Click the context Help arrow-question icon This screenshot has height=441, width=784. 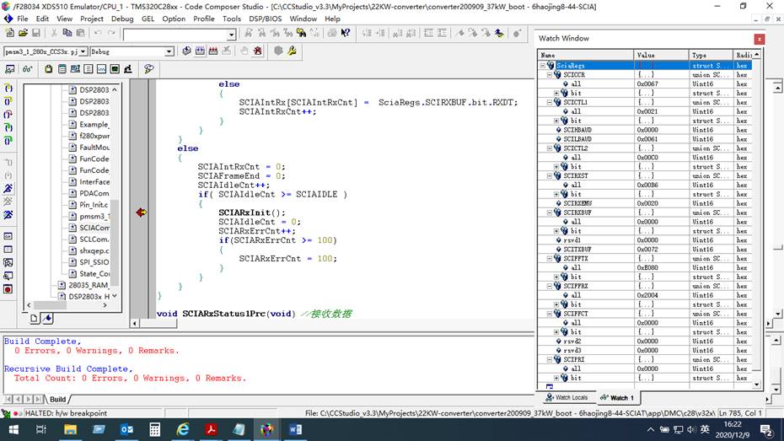[x=346, y=33]
